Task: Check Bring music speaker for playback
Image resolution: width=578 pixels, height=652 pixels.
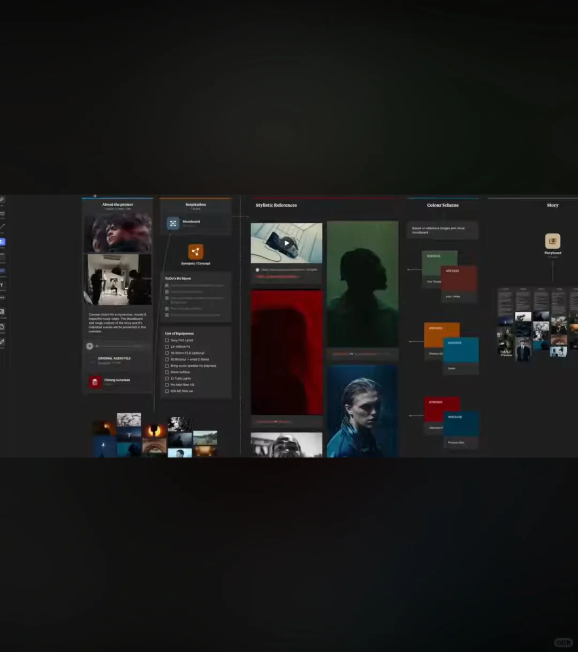Action: coord(167,366)
